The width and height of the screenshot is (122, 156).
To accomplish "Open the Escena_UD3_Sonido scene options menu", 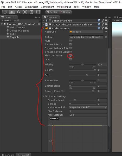I will click(38, 24).
